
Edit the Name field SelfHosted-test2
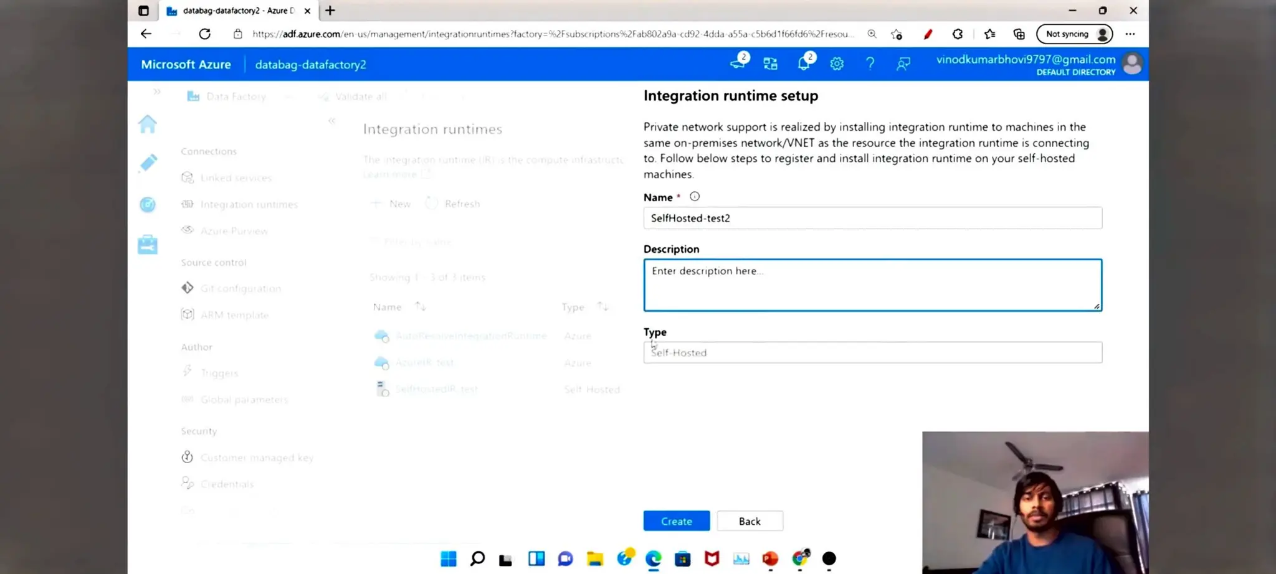point(872,218)
